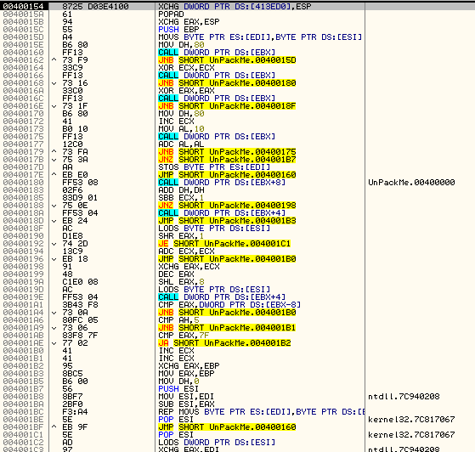Click the SHL EAX,8 instruction
This screenshot has height=452, width=475.
tap(181, 282)
